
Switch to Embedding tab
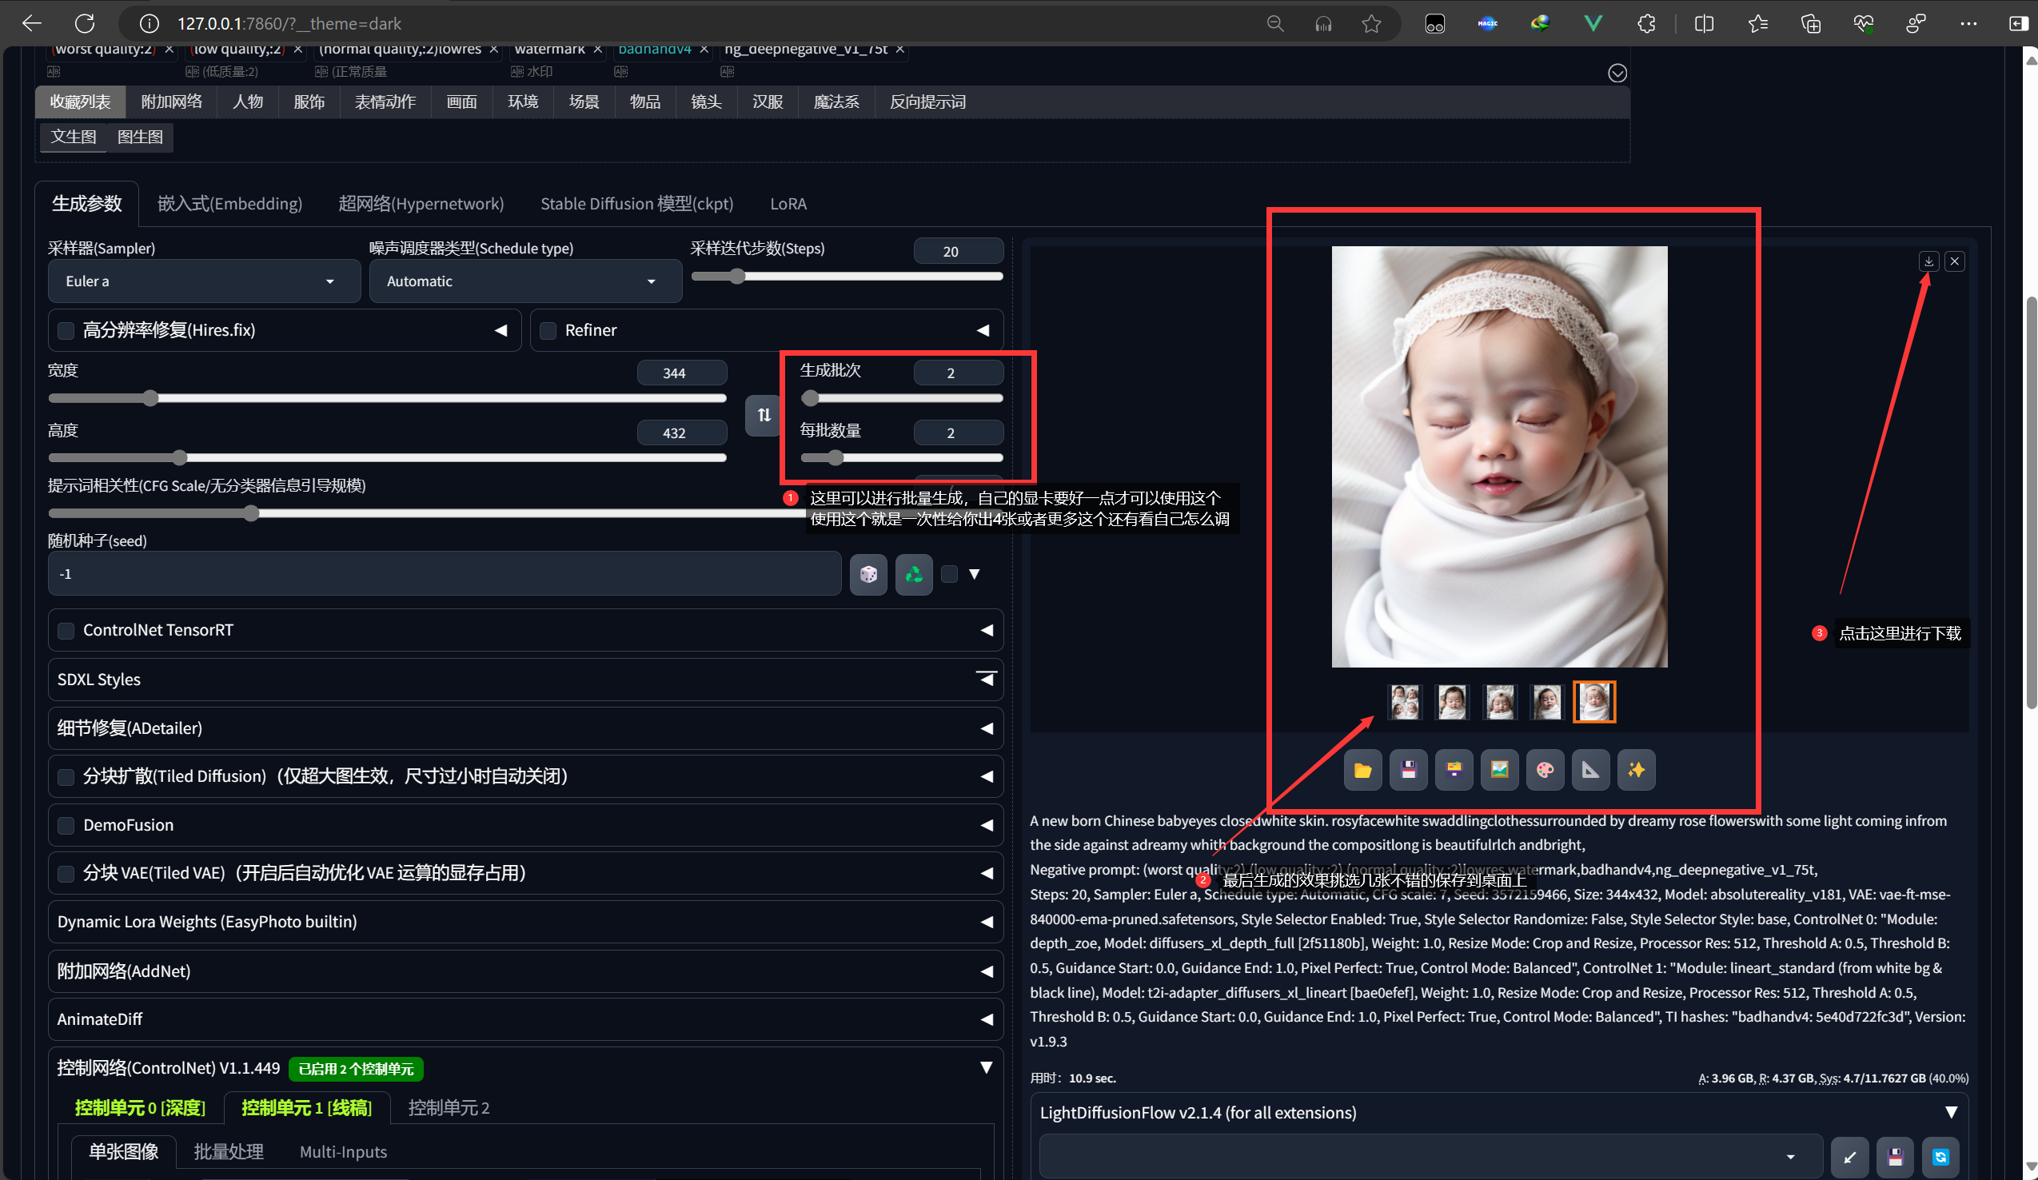tap(229, 204)
